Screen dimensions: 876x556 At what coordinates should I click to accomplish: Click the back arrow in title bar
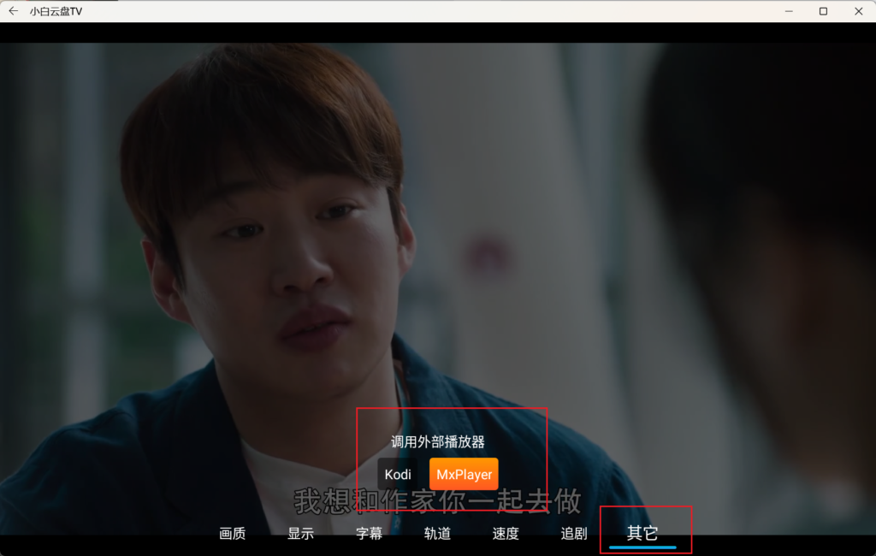pos(13,11)
